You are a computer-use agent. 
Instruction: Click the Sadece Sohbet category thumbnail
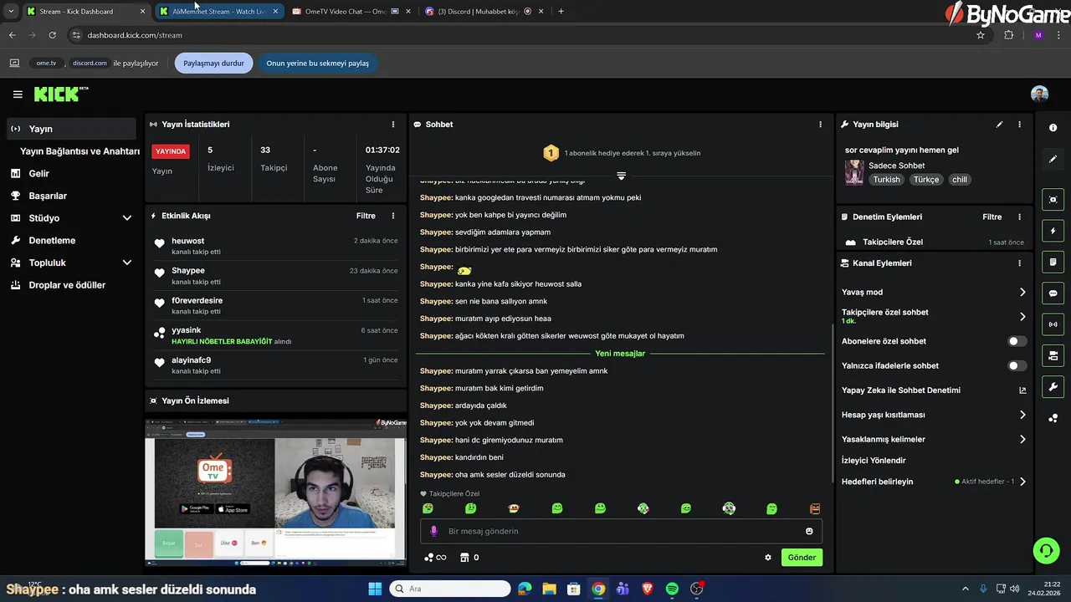(854, 172)
